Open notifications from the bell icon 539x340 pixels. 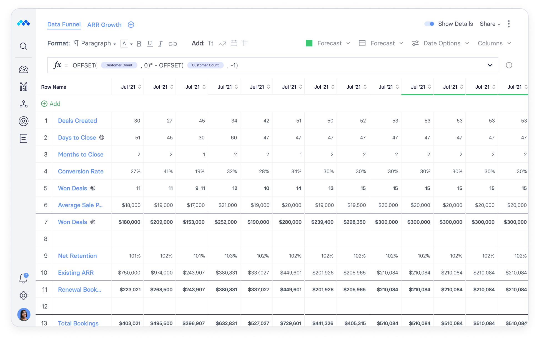23,279
